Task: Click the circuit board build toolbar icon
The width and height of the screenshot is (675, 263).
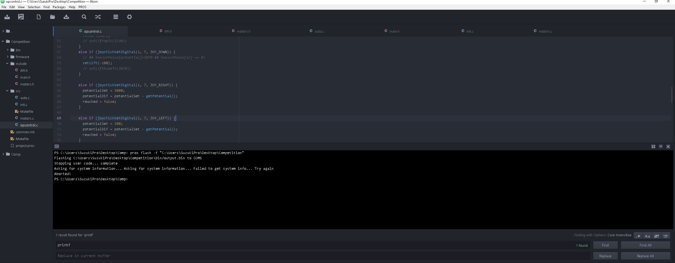Action: click(x=21, y=17)
